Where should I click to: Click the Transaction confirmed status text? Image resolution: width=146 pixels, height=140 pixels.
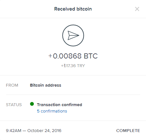tap(59, 105)
